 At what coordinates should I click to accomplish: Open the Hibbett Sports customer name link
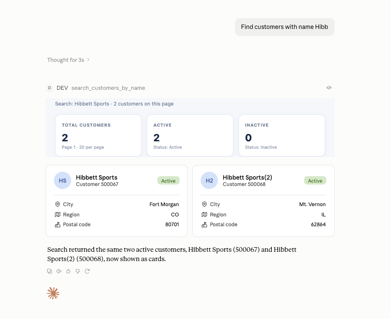coord(97,177)
